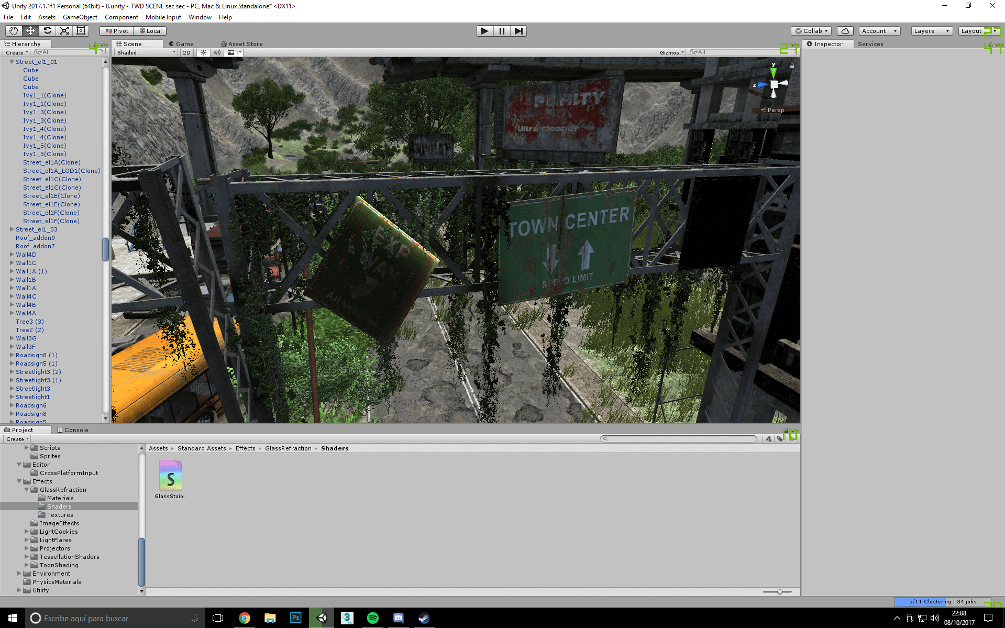Expand the Wall4D hierarchy item
Viewport: 1005px width, 628px height.
[x=12, y=255]
